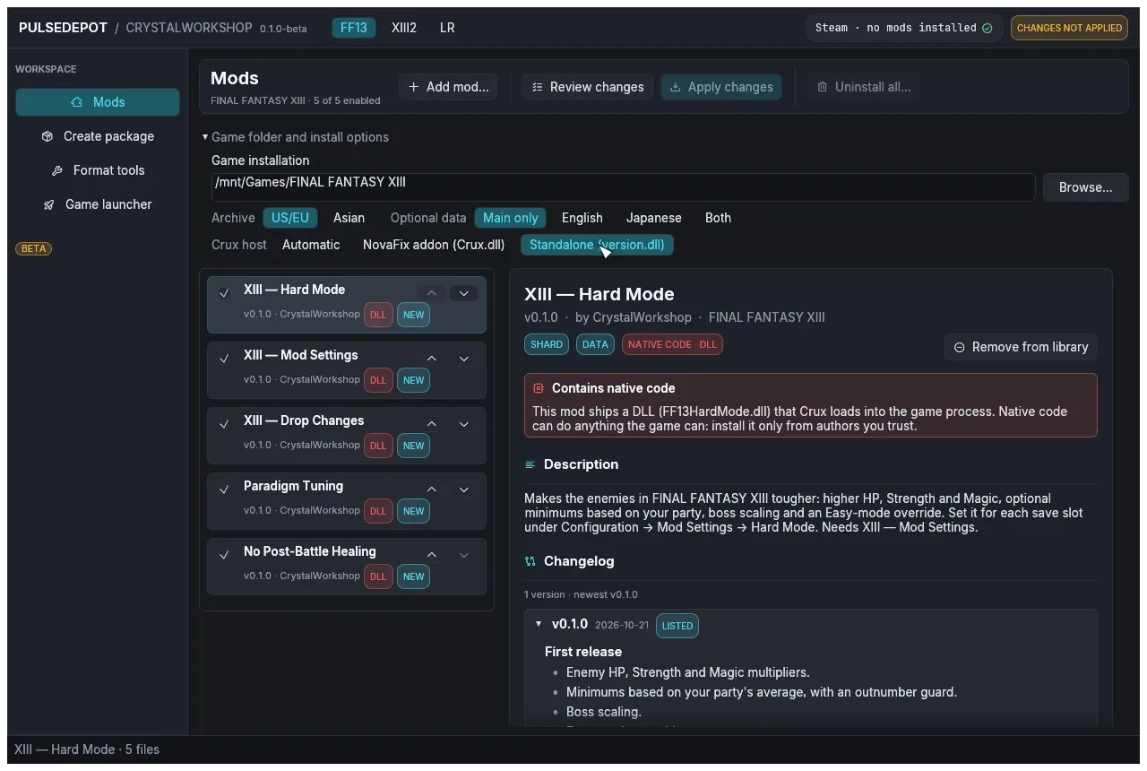Click the CHANGES NOT APPLIED badge
The width and height of the screenshot is (1147, 771).
coord(1069,28)
